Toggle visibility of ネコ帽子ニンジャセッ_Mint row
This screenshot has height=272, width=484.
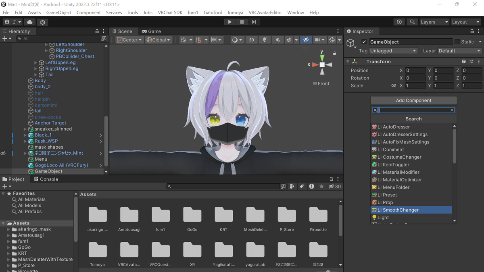[x=3, y=154]
